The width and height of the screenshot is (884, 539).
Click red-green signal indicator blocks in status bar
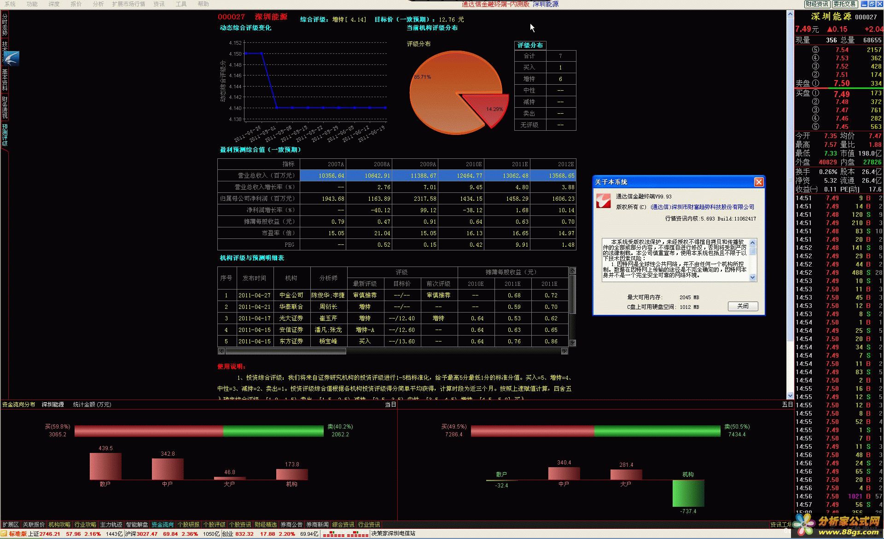coord(345,534)
